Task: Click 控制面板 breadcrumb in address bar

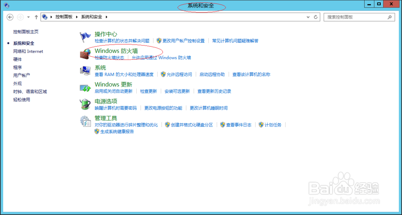Action: coord(64,17)
